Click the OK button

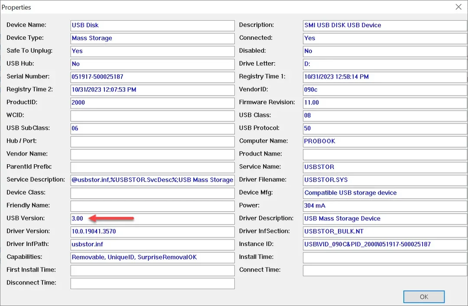[424, 296]
